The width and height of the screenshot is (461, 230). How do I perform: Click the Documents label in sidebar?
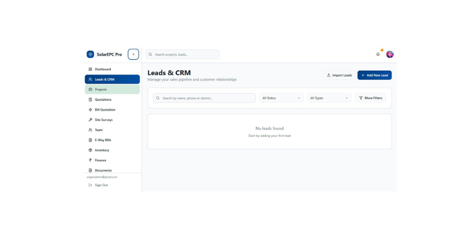click(x=103, y=170)
